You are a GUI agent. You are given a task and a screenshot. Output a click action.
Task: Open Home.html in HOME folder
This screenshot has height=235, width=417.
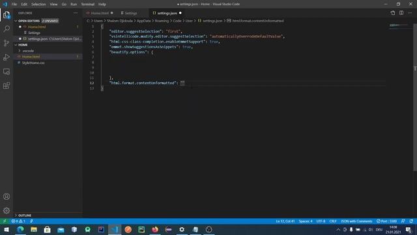[x=48, y=57]
